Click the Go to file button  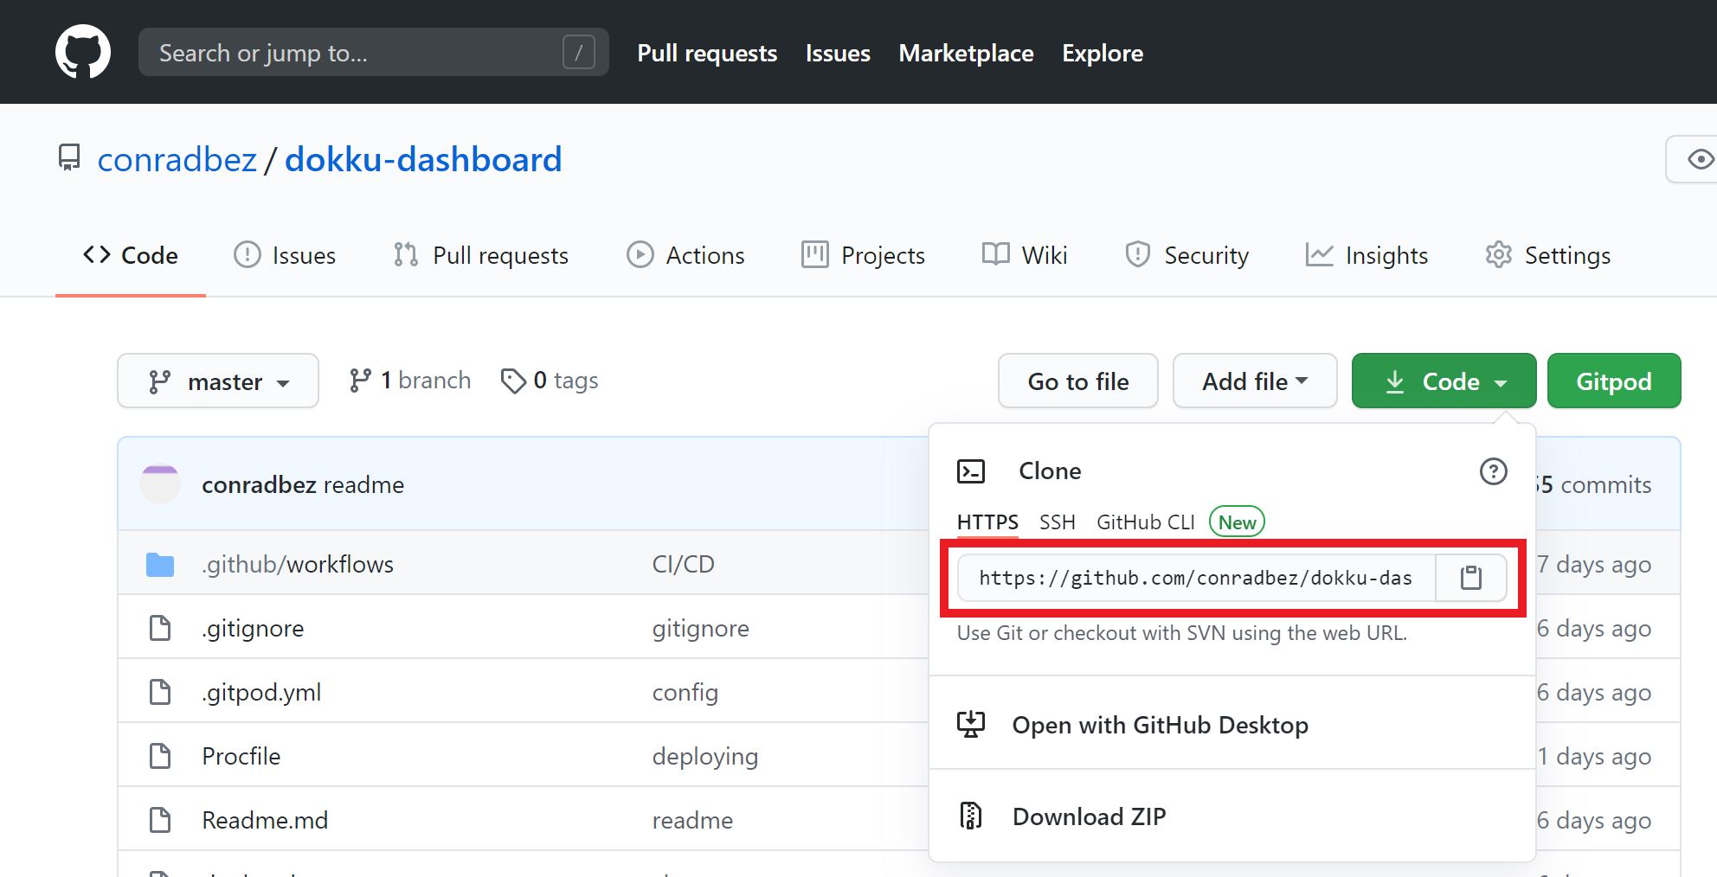click(x=1078, y=381)
